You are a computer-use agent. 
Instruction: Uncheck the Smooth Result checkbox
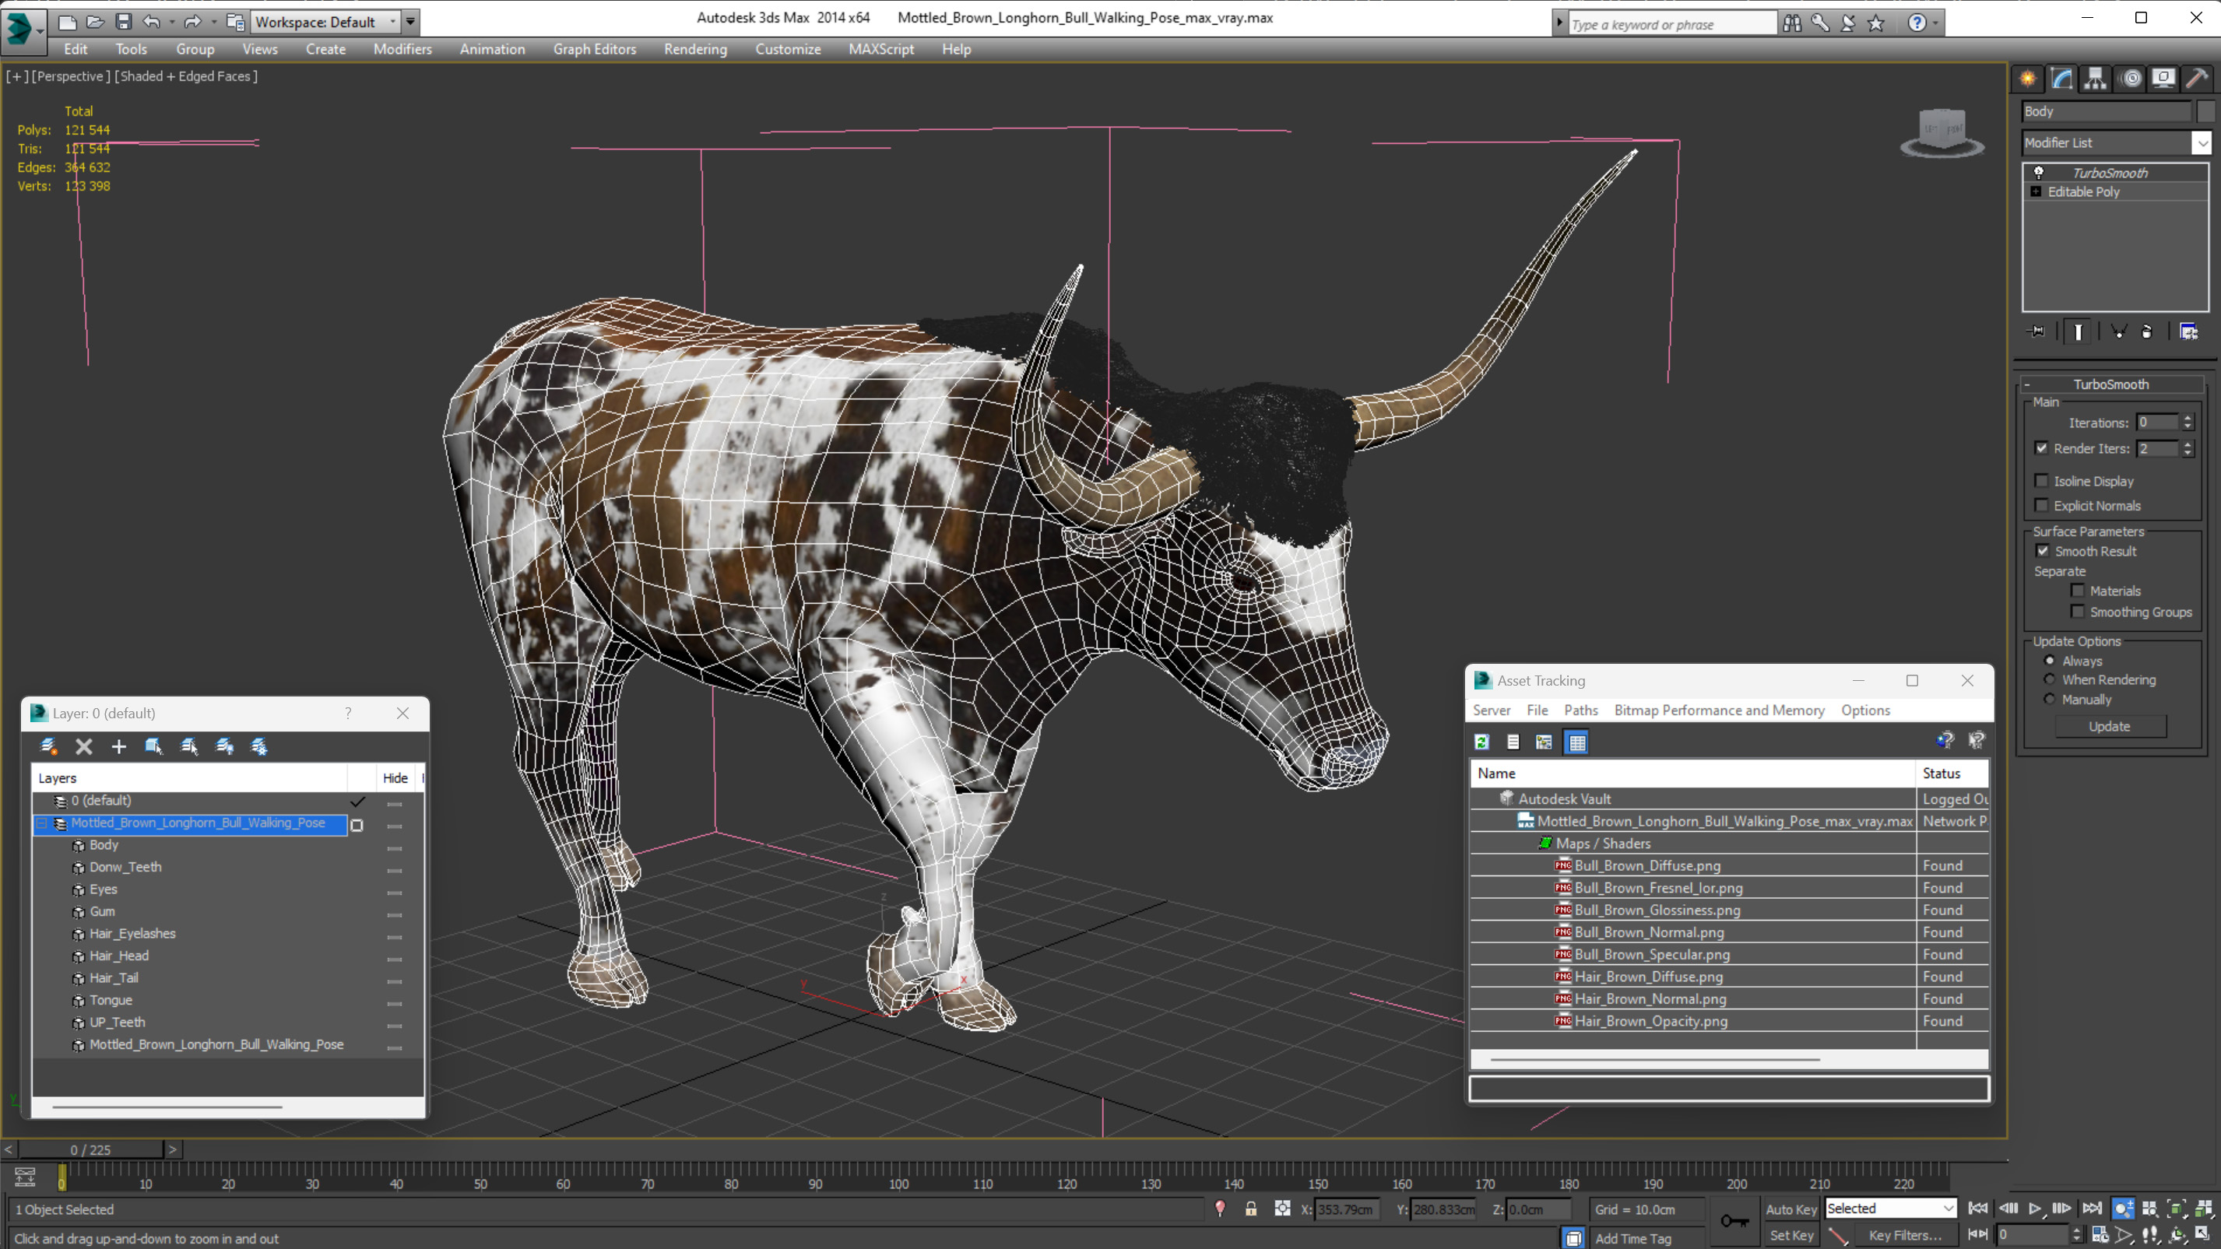[x=2043, y=551]
